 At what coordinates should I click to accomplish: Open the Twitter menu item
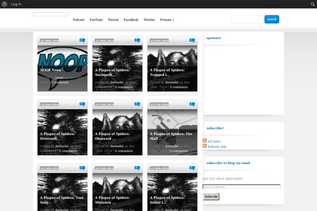[x=149, y=20]
